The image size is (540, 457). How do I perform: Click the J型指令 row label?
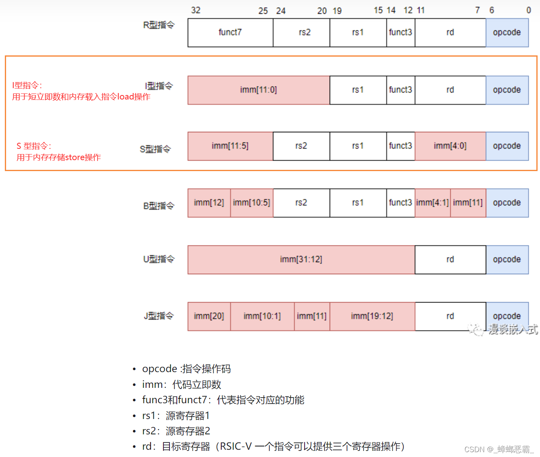click(x=159, y=316)
